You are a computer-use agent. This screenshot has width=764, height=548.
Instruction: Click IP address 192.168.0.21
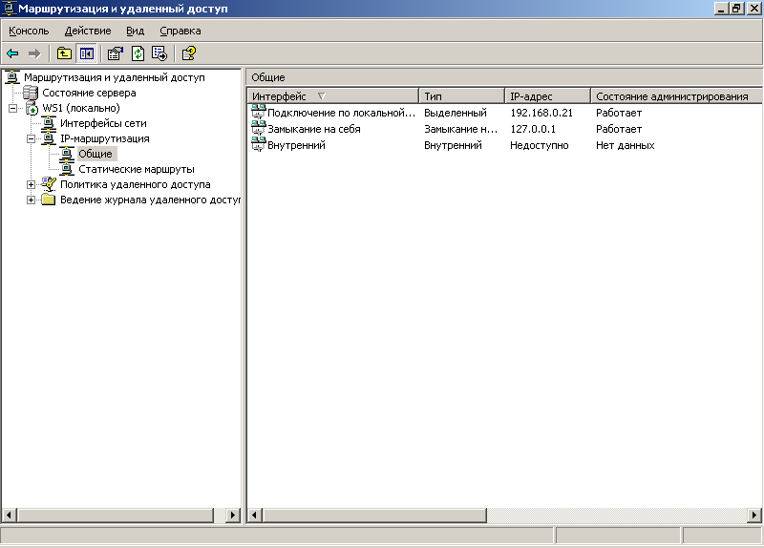(x=541, y=113)
